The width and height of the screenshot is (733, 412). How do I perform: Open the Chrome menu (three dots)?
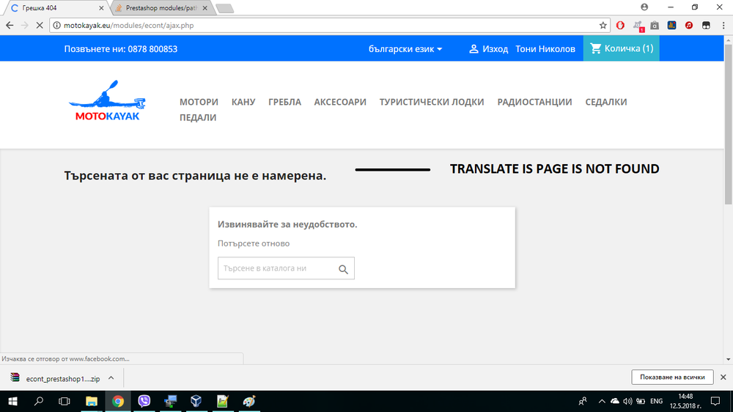pyautogui.click(x=723, y=25)
